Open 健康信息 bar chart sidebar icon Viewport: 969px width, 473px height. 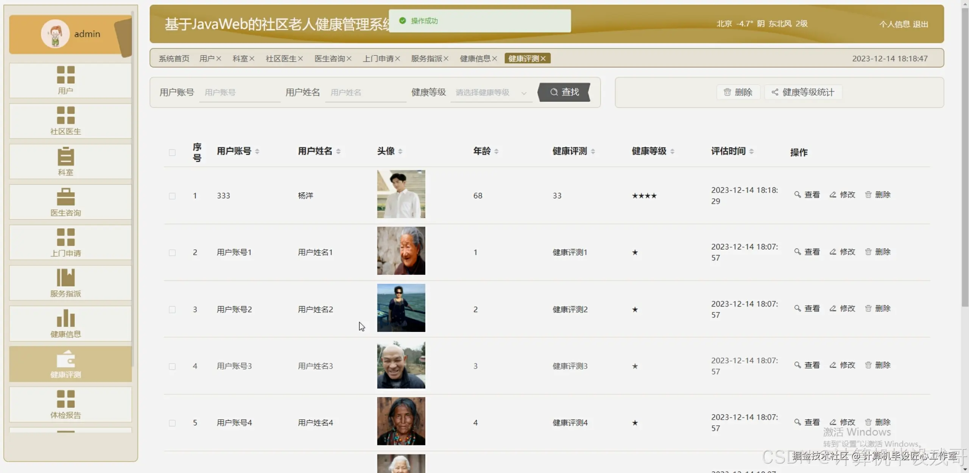point(65,318)
